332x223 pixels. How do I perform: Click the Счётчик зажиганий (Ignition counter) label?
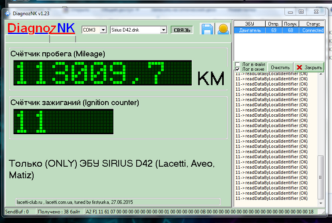click(x=75, y=103)
